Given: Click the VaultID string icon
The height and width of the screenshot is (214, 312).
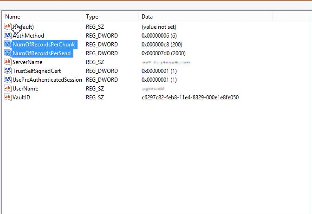Looking at the screenshot, I should pyautogui.click(x=8, y=97).
